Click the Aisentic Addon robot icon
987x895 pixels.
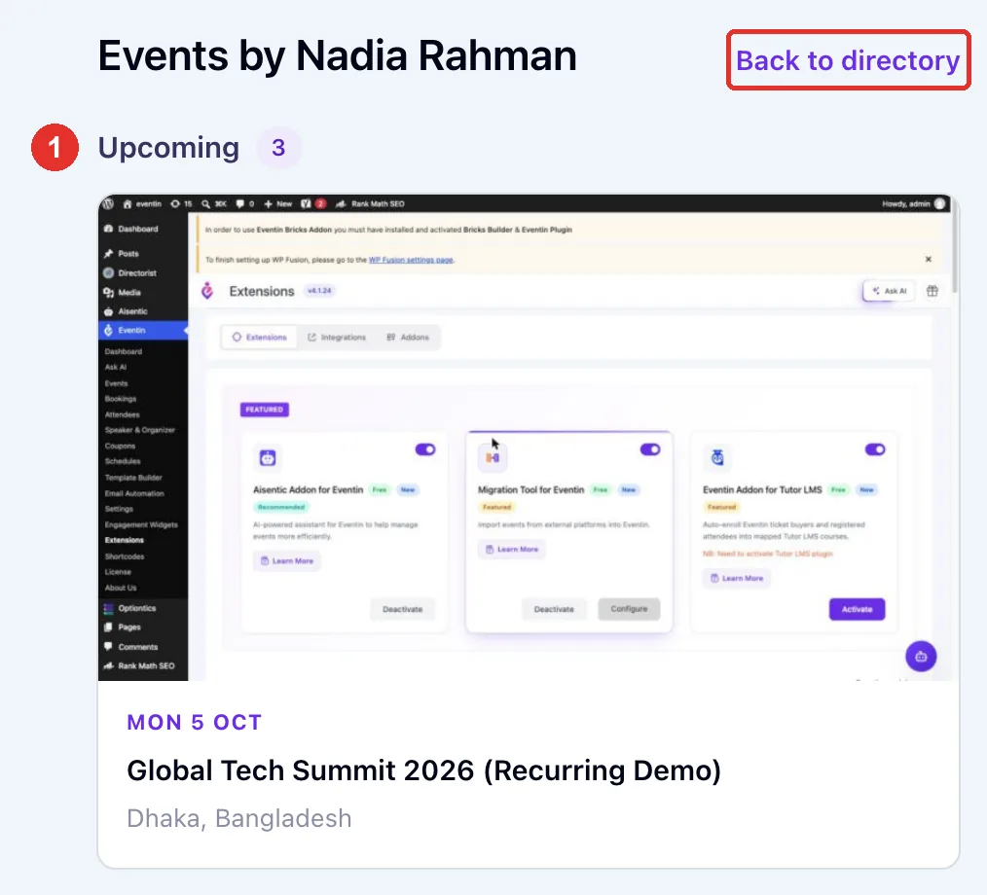(268, 458)
